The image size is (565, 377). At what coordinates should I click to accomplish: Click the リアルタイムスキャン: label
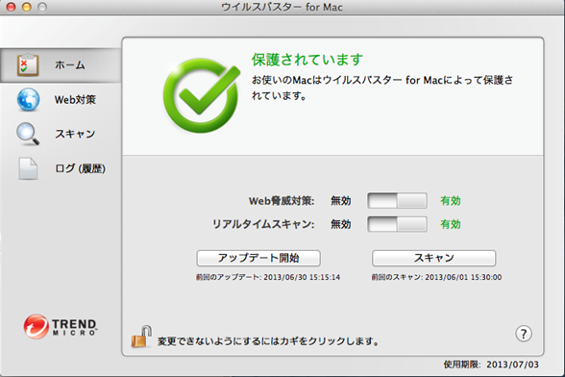click(263, 224)
